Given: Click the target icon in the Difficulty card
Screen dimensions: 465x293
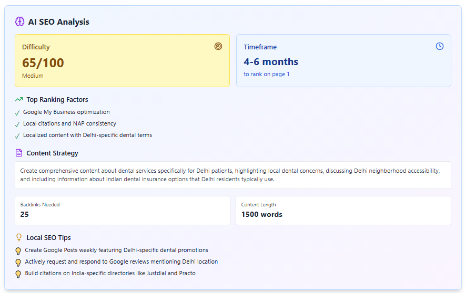Looking at the screenshot, I should pos(218,46).
